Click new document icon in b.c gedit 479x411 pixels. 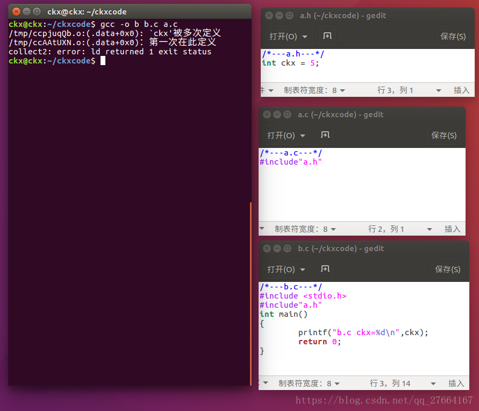325,269
